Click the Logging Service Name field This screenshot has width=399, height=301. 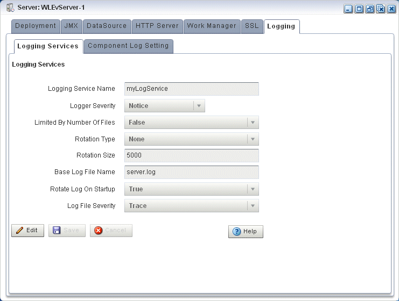tap(191, 89)
